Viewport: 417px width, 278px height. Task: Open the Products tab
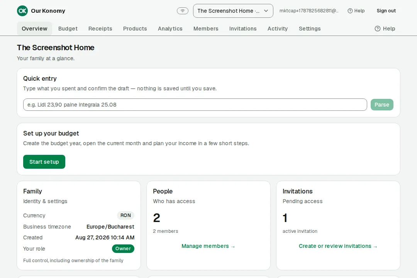[x=135, y=29]
